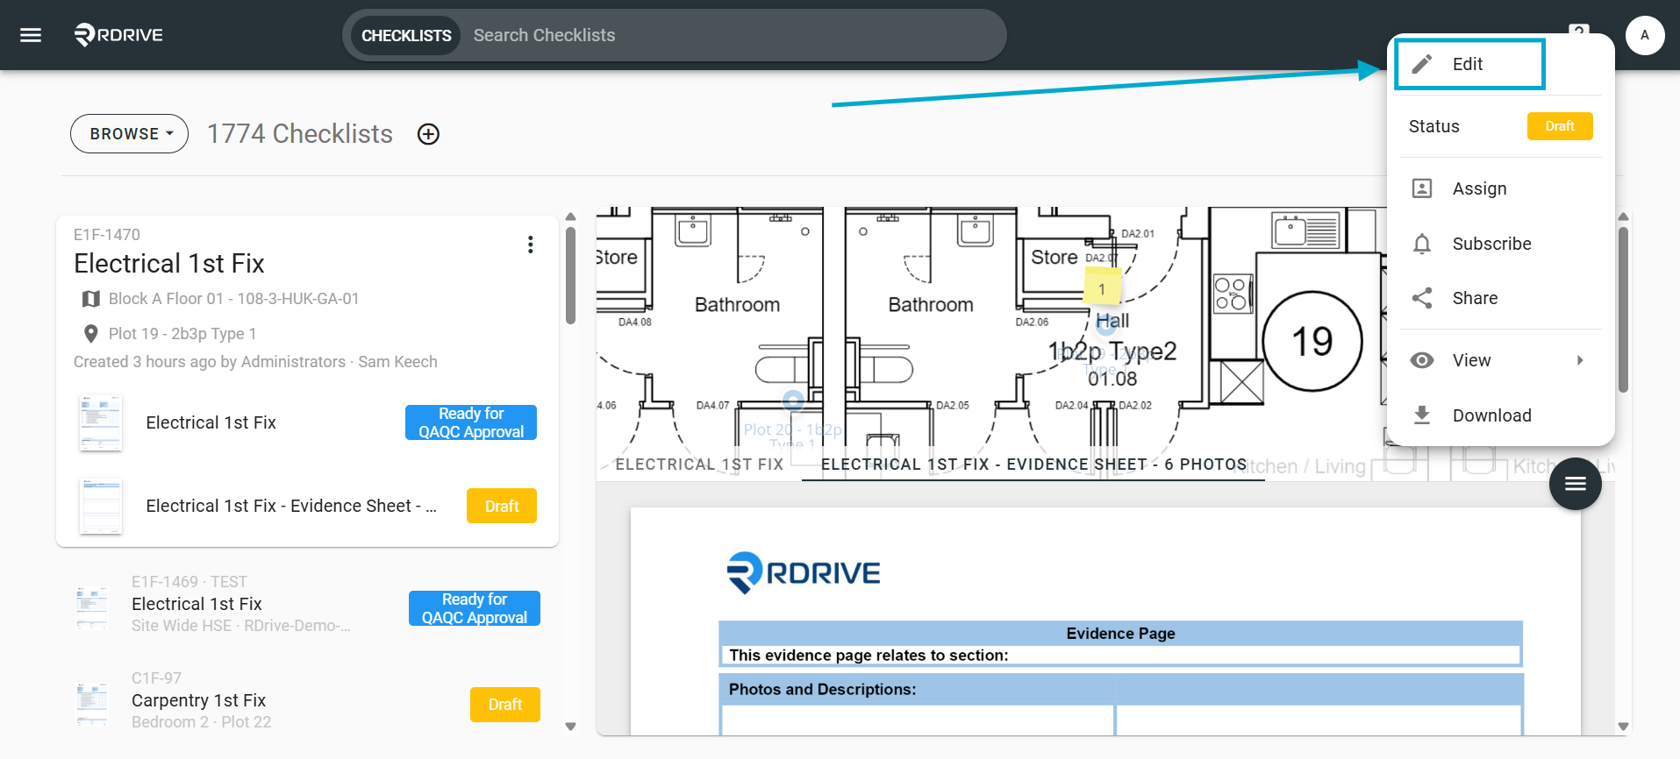Click the Status row in menu
This screenshot has width=1680, height=759.
pyautogui.click(x=1501, y=126)
